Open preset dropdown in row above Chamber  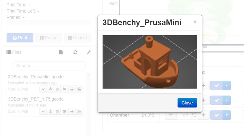[227, 100]
